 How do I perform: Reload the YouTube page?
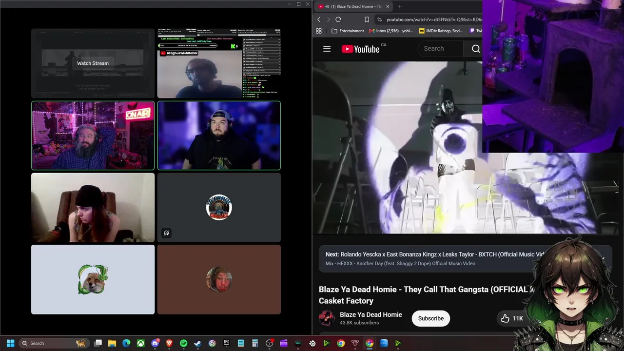(338, 19)
